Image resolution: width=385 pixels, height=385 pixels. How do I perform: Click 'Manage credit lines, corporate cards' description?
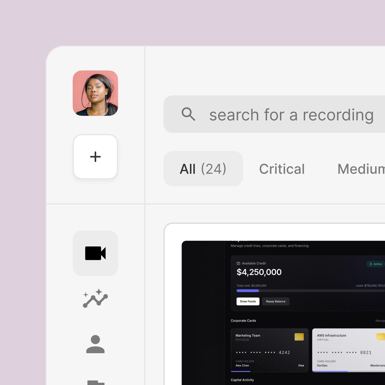pos(270,246)
